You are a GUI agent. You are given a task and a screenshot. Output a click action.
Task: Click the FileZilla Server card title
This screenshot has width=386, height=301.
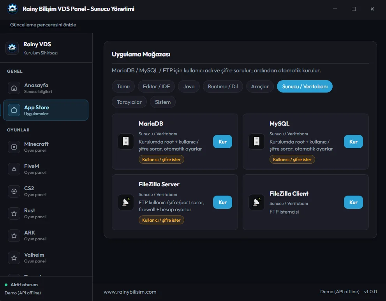tap(159, 184)
